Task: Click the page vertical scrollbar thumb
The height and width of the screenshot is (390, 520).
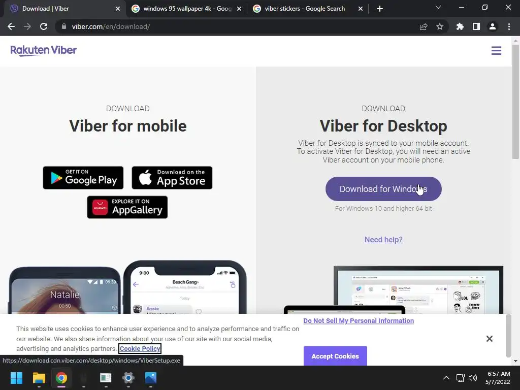Action: pos(515,101)
